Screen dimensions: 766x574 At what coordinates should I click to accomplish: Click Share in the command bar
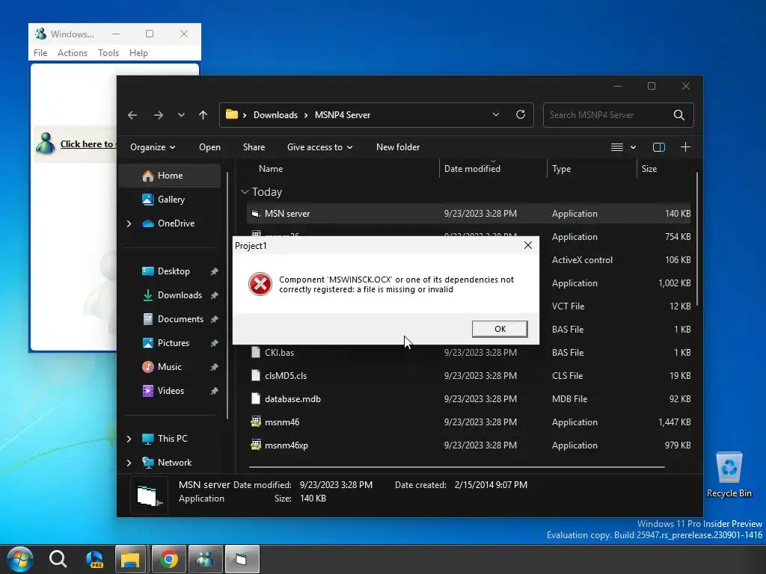pos(254,147)
